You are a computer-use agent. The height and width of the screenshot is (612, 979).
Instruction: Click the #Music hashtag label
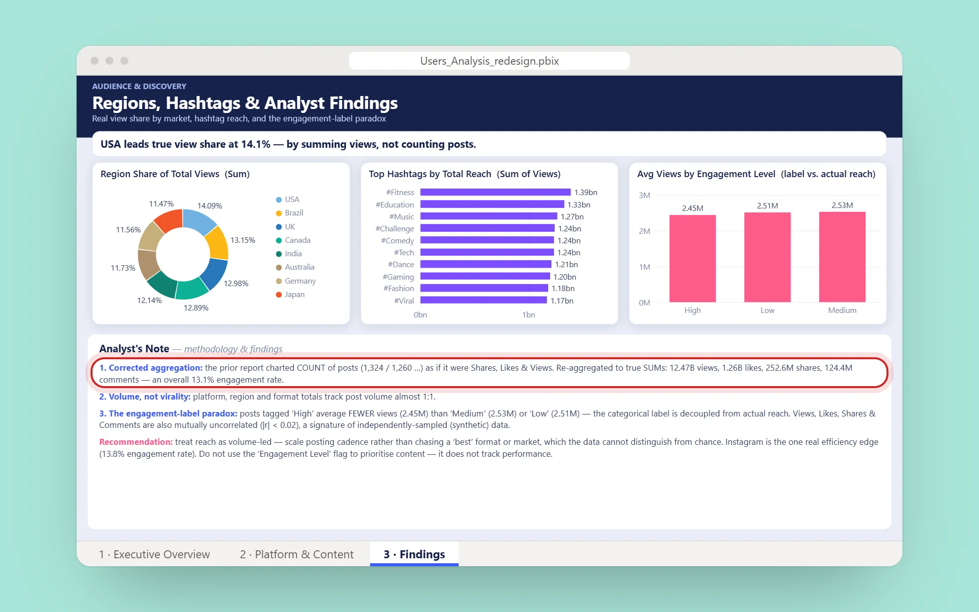click(x=401, y=216)
